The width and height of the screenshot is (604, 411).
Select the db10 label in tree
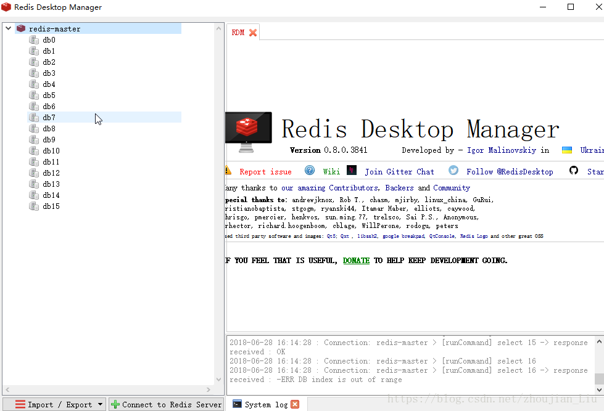tap(51, 151)
